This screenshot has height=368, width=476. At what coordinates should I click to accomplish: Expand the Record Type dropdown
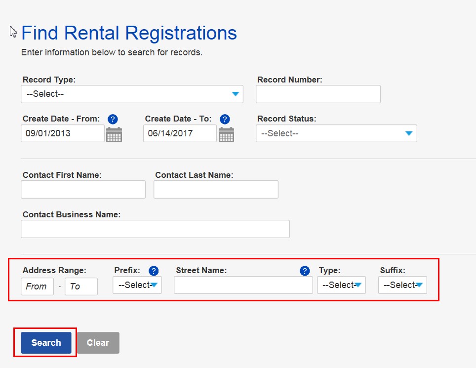coord(132,94)
